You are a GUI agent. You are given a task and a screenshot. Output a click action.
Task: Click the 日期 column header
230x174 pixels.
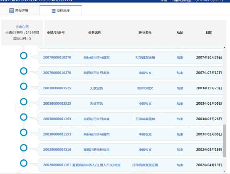pos(209,33)
